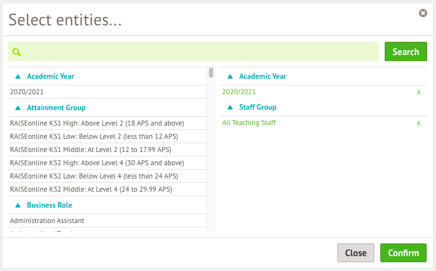
Task: Remove 2020/2021 from selected entities
Action: click(419, 92)
